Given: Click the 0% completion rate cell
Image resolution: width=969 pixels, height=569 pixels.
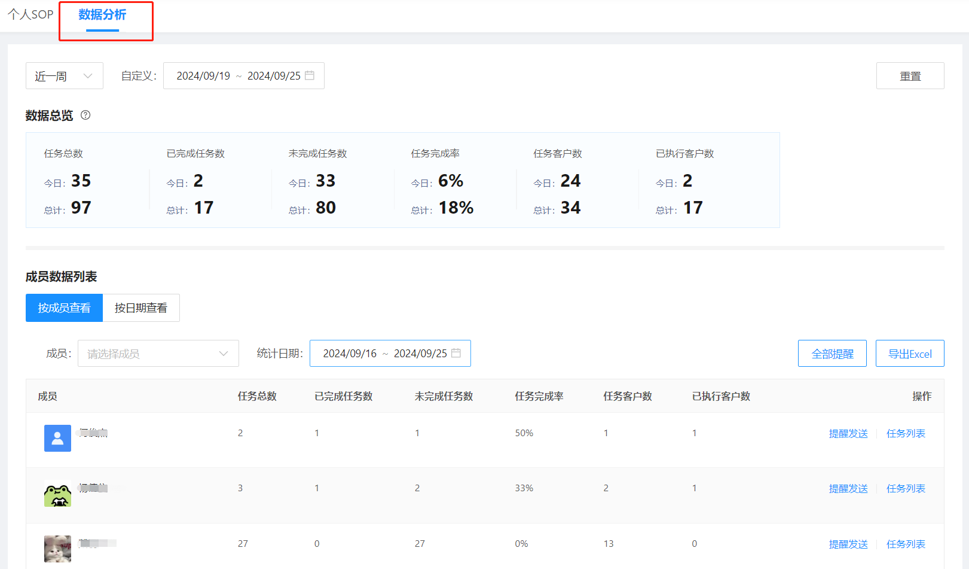Looking at the screenshot, I should pos(521,544).
